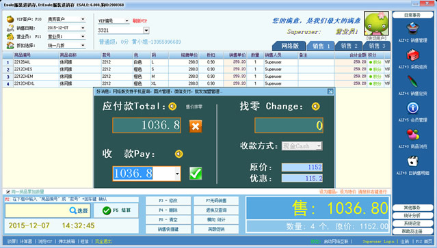Open ALT+2 sales management icon

coord(412,29)
